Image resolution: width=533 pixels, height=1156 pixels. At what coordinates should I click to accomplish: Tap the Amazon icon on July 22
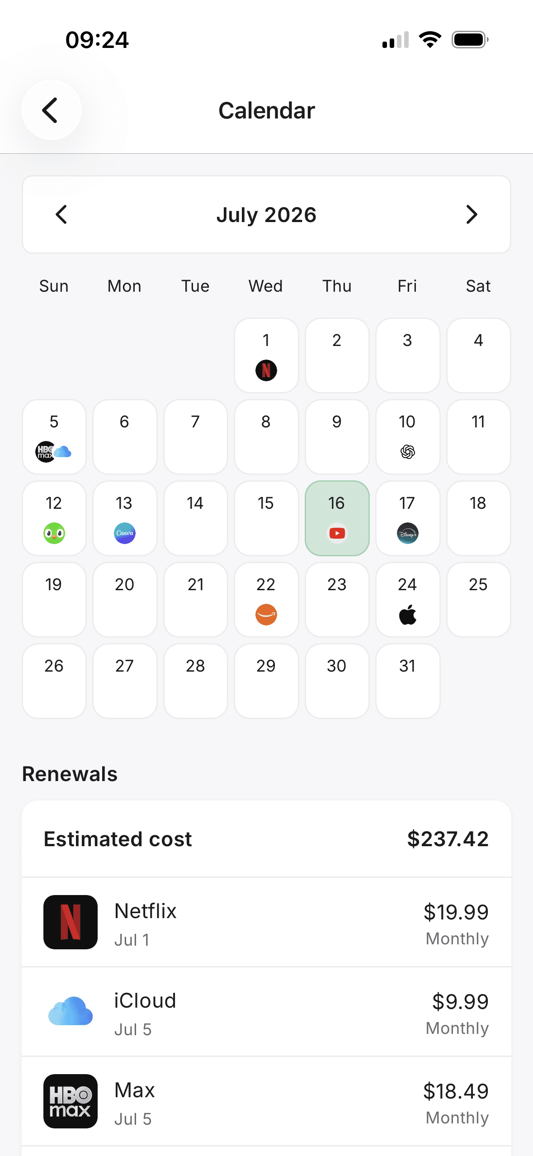[266, 615]
